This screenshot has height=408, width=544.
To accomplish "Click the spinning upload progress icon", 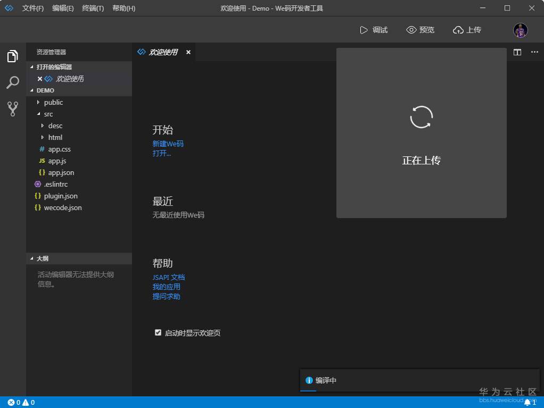I will (421, 117).
